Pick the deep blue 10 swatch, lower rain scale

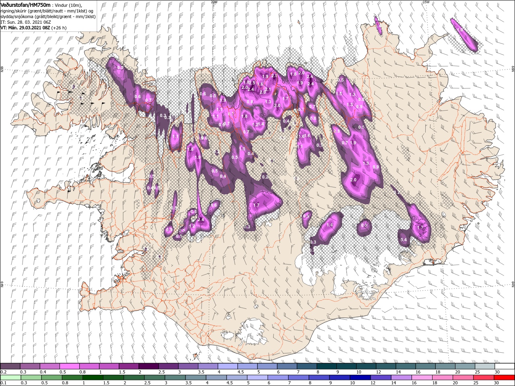[x=360, y=378]
